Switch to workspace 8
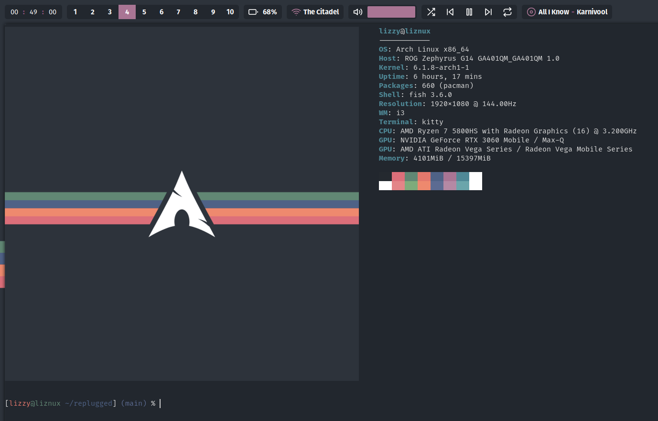This screenshot has width=658, height=421. [196, 12]
